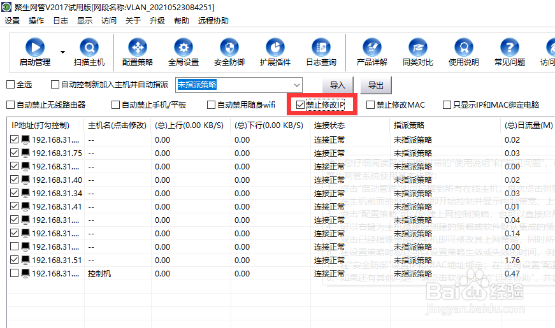
Task: Open the 日志 menu
Action: click(61, 21)
